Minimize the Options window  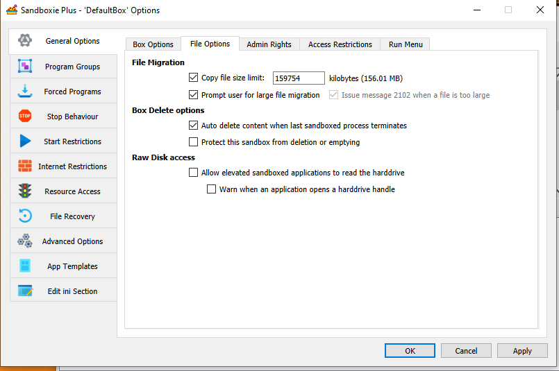(x=476, y=10)
